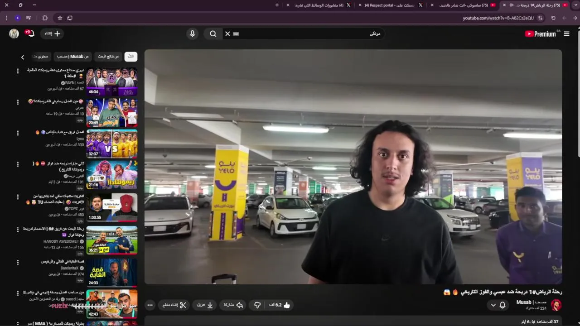This screenshot has width=580, height=326.
Task: Open the account avatar menu
Action: tap(14, 34)
